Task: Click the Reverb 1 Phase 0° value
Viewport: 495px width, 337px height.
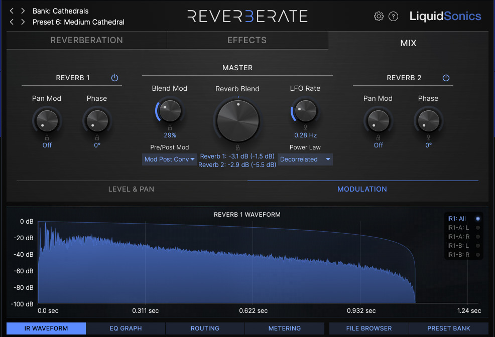Action: pos(97,145)
